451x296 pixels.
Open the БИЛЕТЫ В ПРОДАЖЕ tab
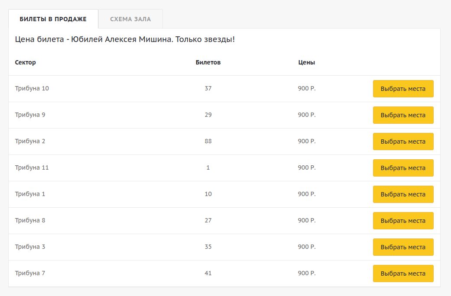tap(53, 19)
